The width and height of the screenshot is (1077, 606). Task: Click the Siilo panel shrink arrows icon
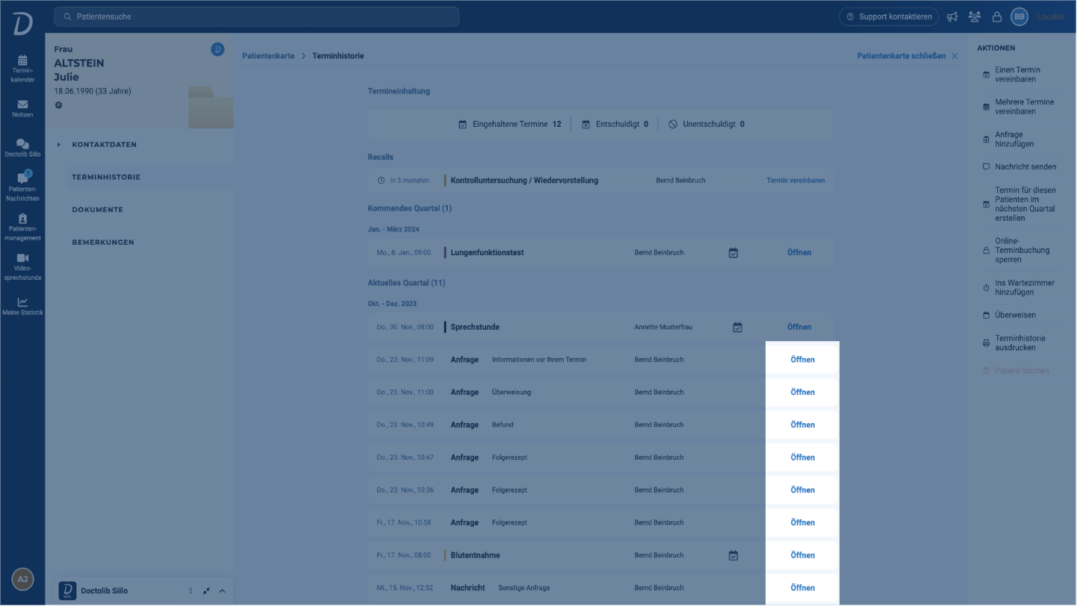pyautogui.click(x=206, y=591)
